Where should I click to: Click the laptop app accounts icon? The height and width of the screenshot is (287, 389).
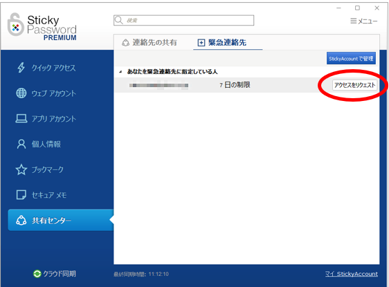pyautogui.click(x=21, y=118)
